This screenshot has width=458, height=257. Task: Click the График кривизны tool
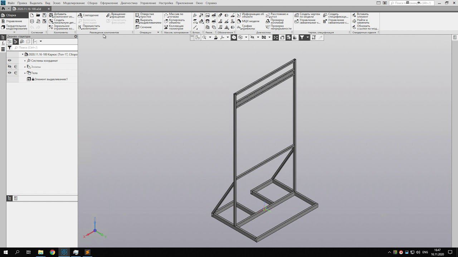click(x=246, y=27)
